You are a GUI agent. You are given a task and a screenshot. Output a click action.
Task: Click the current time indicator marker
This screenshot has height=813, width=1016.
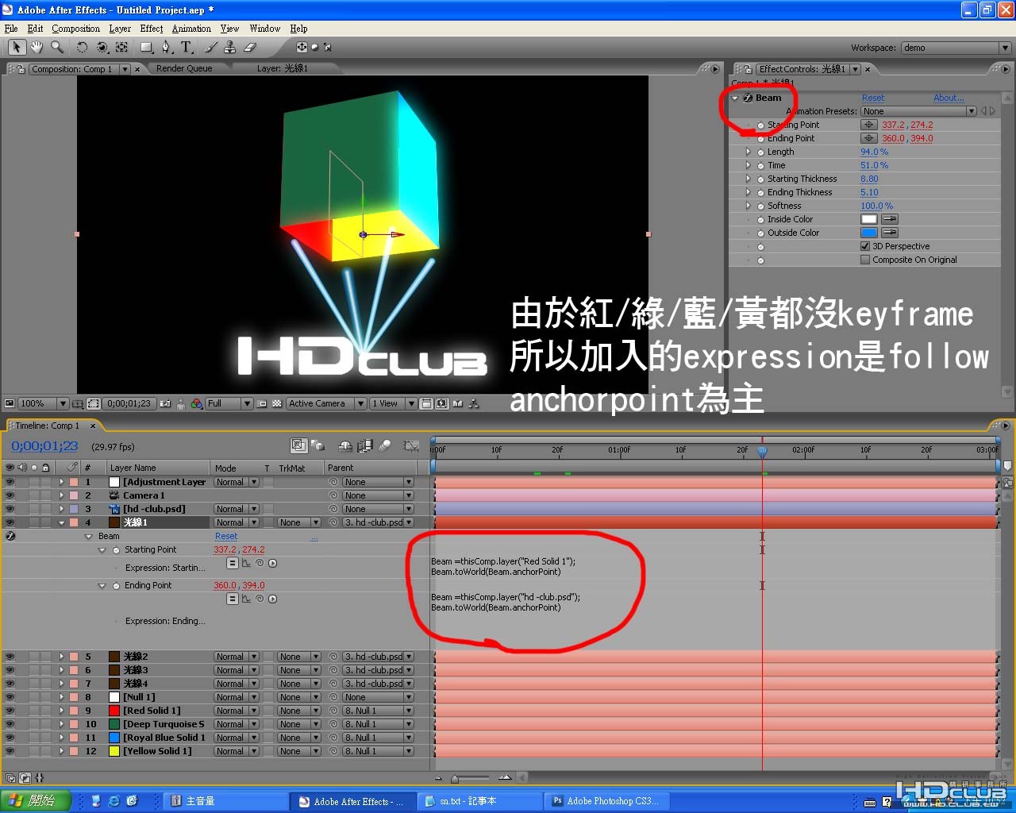[x=762, y=451]
